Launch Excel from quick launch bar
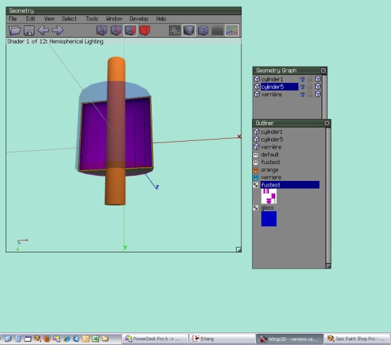Screen dimensions: 391x345 tap(95, 339)
